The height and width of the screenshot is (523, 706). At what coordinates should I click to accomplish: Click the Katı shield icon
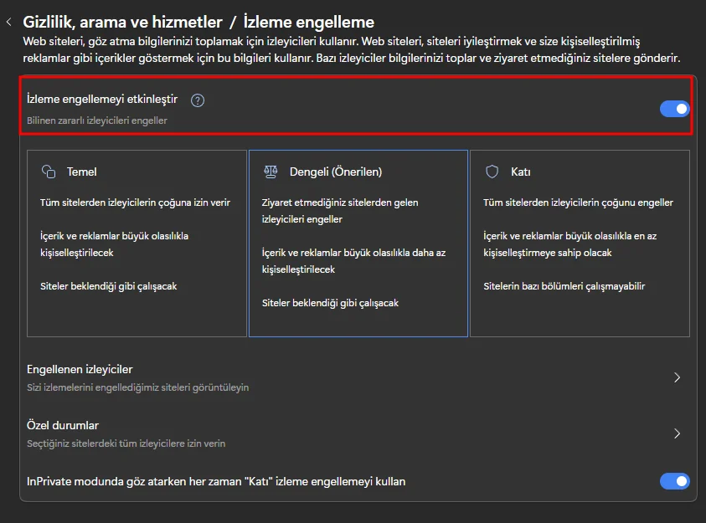(492, 172)
